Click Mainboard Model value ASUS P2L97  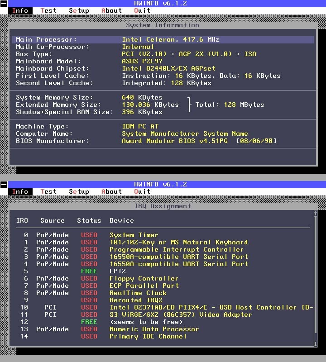[142, 61]
